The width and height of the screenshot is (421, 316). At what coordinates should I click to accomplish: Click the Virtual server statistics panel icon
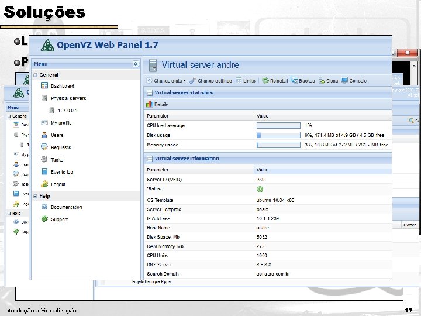point(149,93)
